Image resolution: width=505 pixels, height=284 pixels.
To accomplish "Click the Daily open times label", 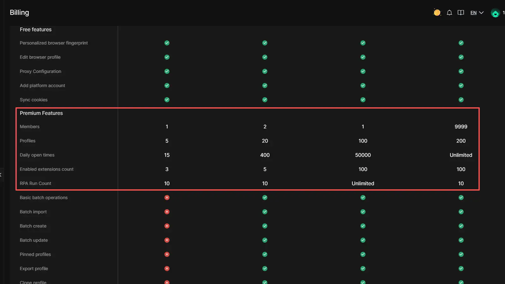I will coord(37,155).
